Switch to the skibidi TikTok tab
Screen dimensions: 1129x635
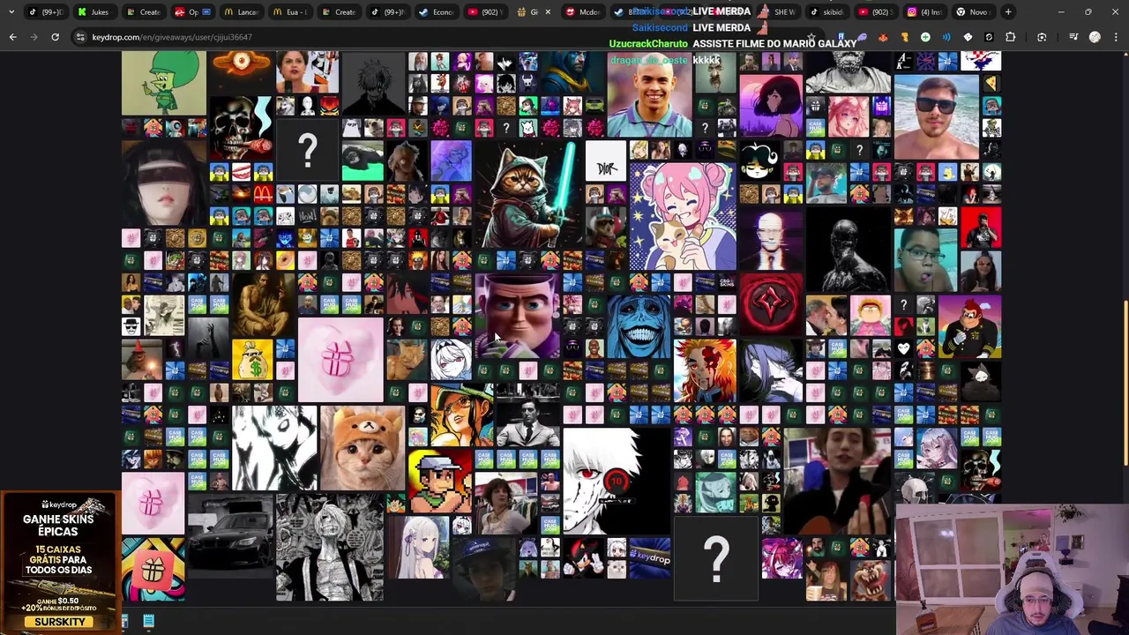[x=826, y=12]
